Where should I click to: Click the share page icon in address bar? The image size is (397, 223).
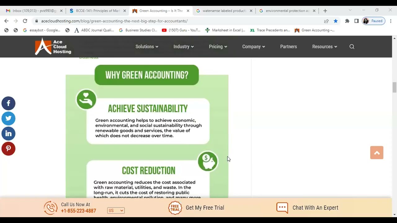point(326,21)
